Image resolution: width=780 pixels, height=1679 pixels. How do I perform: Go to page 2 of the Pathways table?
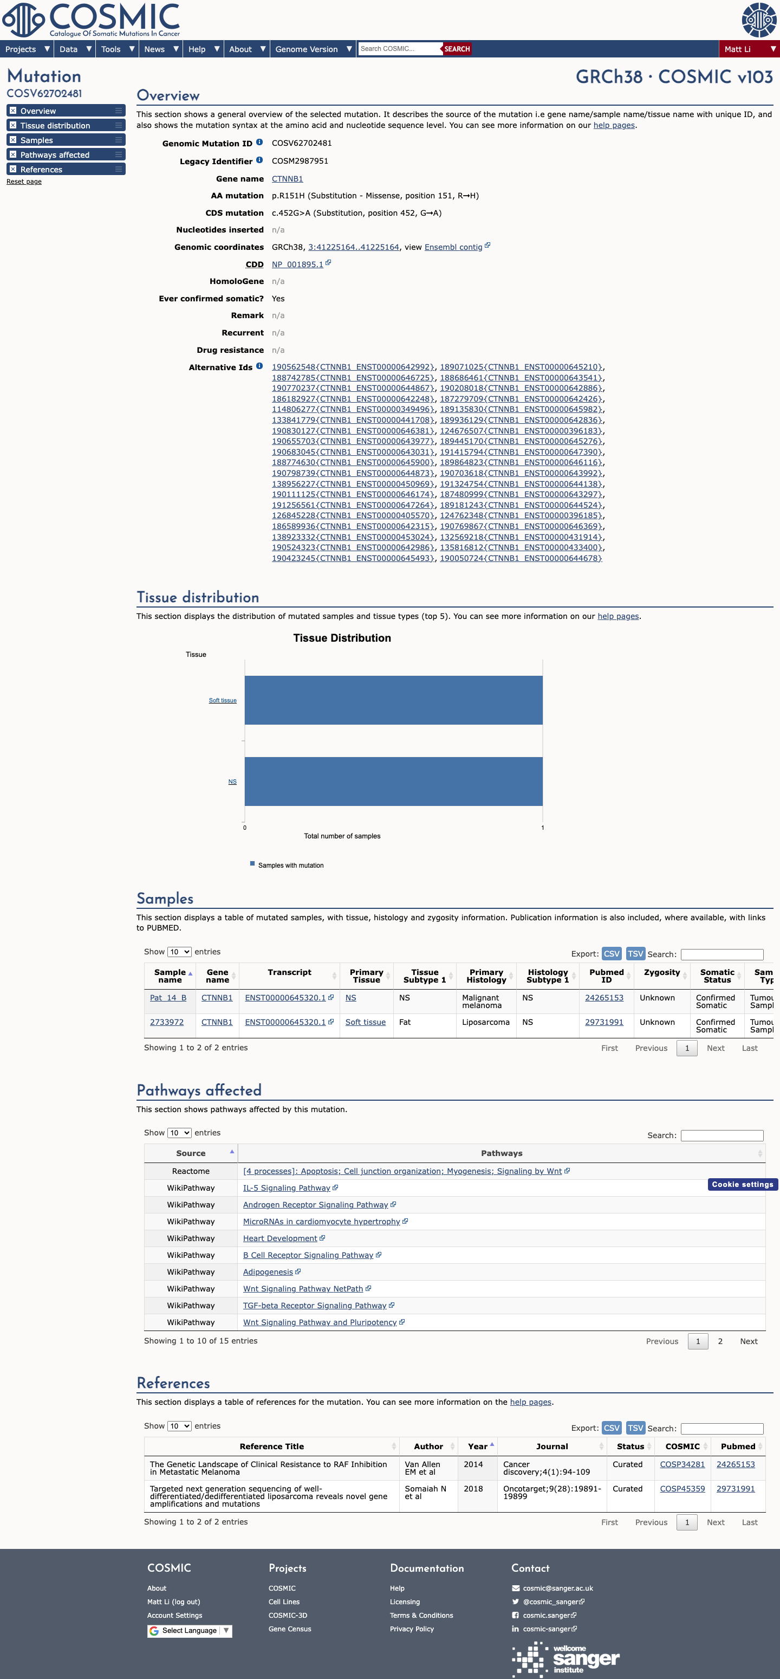(x=720, y=1341)
